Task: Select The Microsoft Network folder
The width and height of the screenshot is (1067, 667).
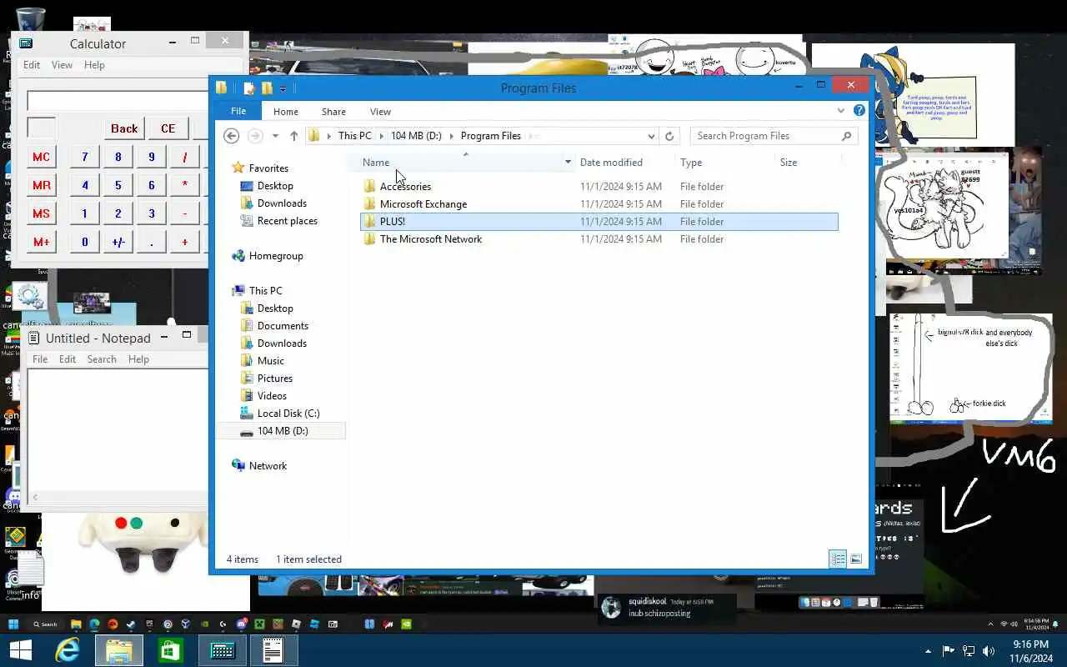Action: 431,239
